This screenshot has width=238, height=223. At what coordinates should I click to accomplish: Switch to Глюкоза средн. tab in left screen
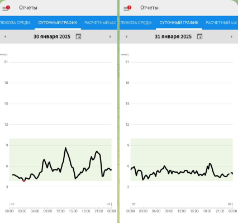click(15, 23)
